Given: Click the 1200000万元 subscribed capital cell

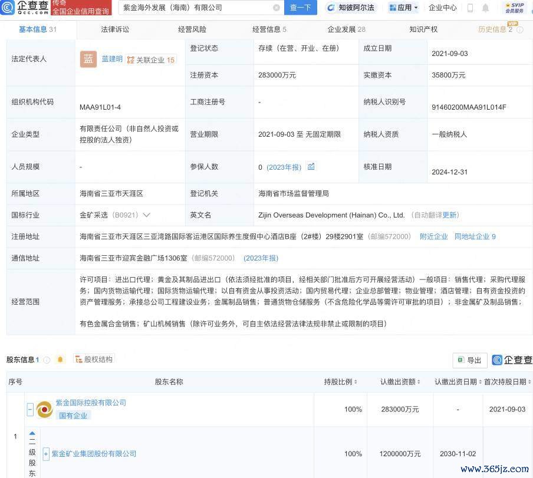Looking at the screenshot, I should point(400,454).
